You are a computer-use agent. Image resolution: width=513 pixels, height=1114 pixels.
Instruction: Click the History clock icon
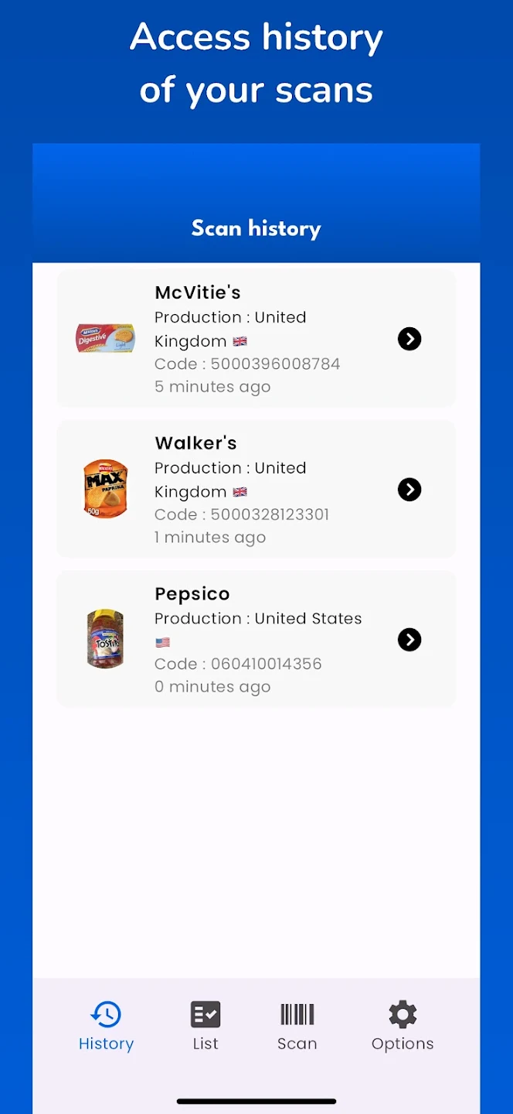(106, 1014)
